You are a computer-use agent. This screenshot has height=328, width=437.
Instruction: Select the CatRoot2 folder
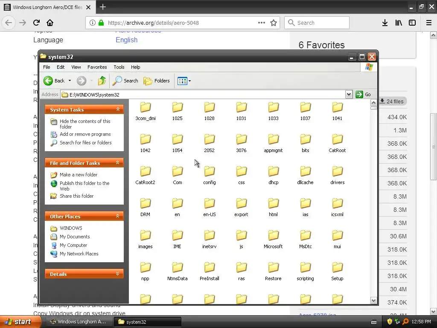coord(146,176)
